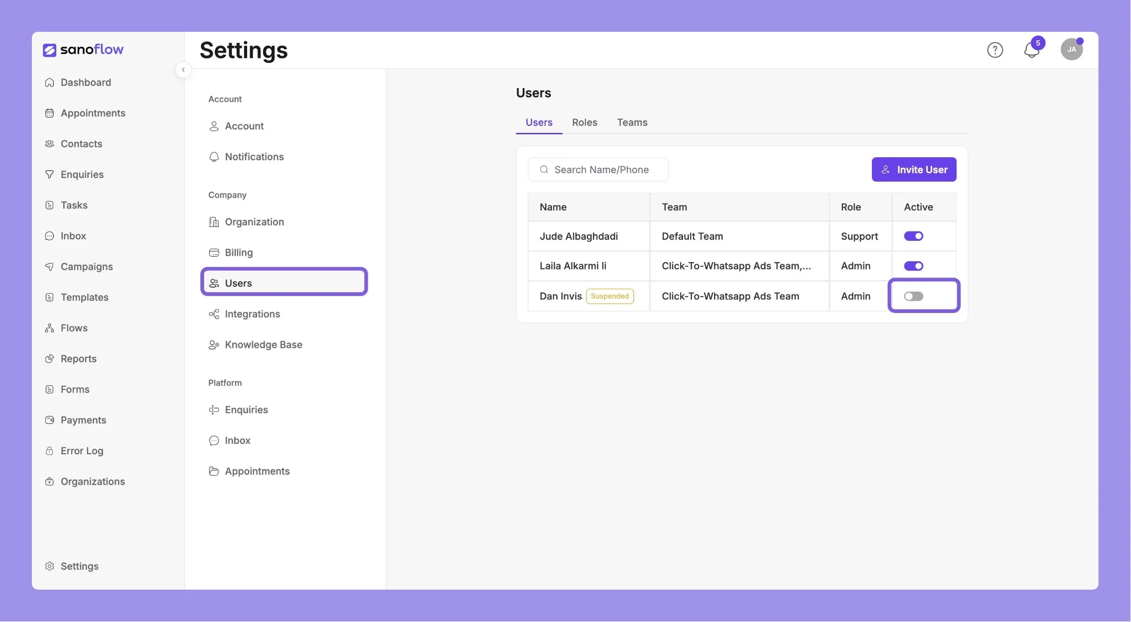
Task: Click the Organization building icon
Action: [x=214, y=222]
